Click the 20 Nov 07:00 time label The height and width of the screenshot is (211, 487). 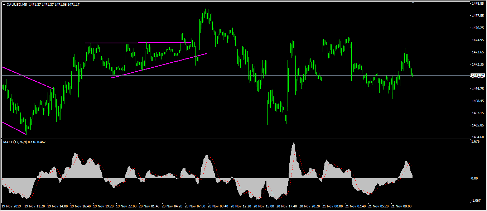(x=195, y=206)
